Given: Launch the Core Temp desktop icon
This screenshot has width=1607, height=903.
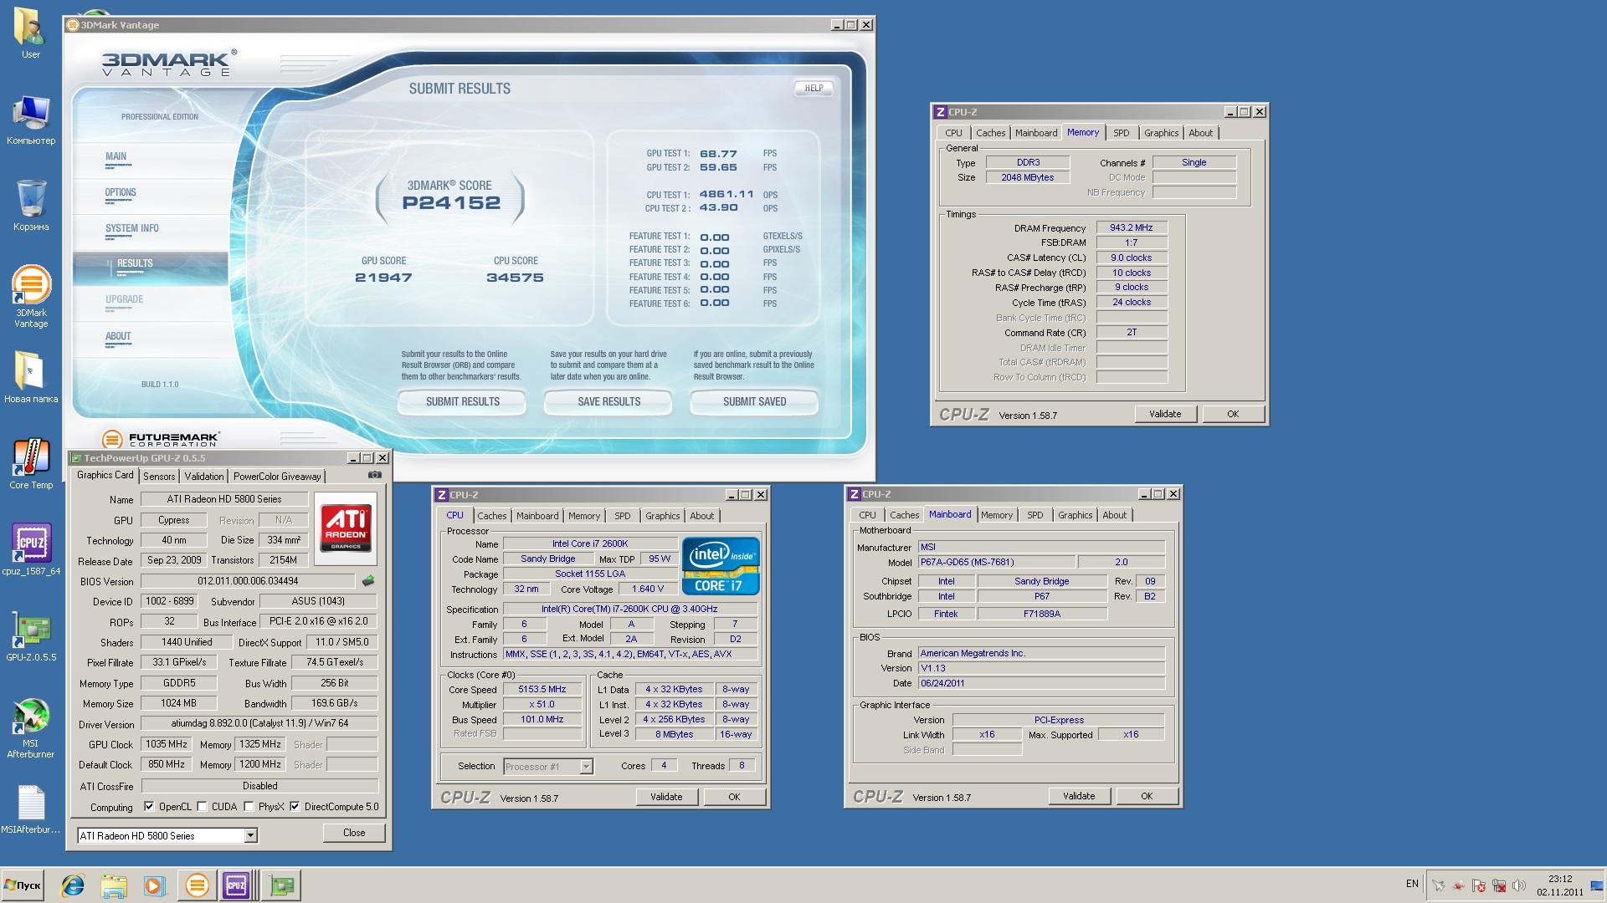Looking at the screenshot, I should coord(31,464).
